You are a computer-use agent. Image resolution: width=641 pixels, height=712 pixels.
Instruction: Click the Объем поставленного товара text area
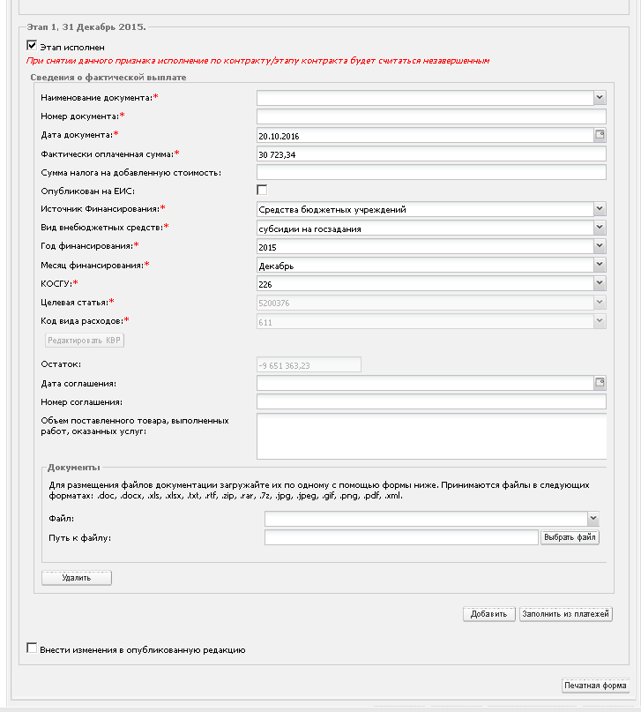(431, 436)
